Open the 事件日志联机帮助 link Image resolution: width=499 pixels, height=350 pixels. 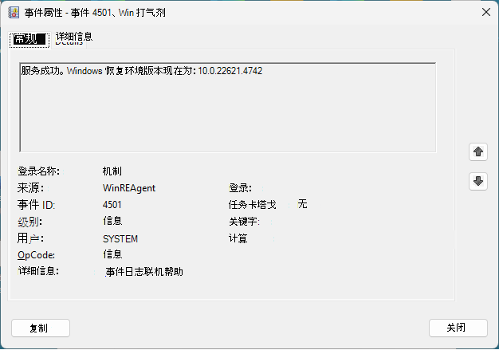[x=144, y=272]
